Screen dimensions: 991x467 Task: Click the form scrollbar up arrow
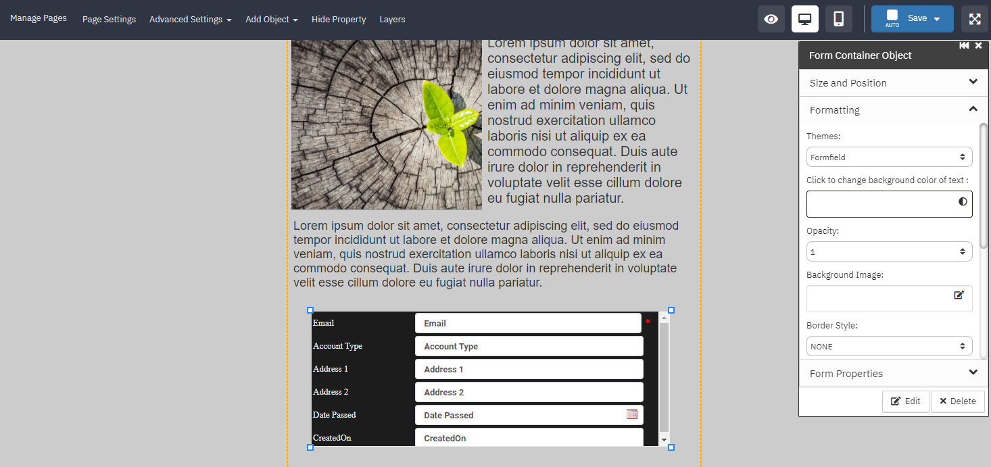tap(664, 317)
